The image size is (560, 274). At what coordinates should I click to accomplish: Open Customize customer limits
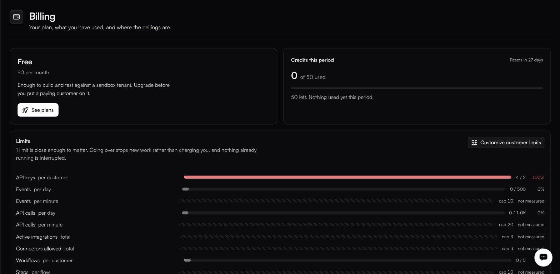pos(506,143)
